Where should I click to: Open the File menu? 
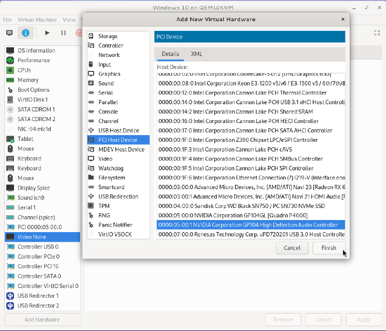click(x=7, y=20)
